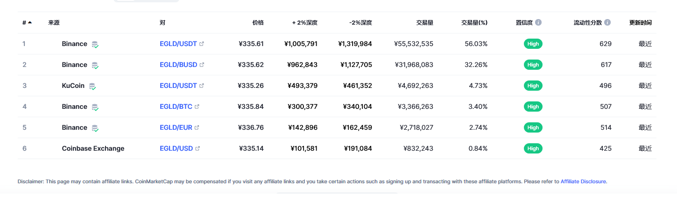
Task: Sort table by 价格 column header
Action: (x=258, y=22)
